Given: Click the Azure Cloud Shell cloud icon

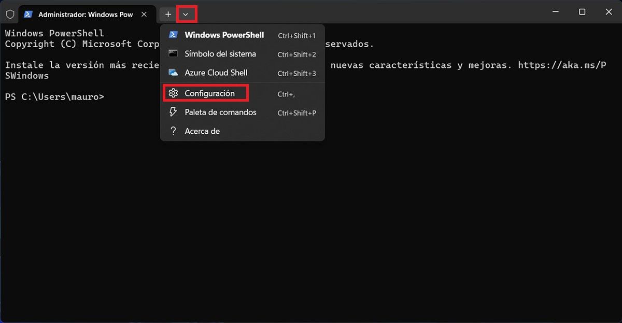Looking at the screenshot, I should click(174, 73).
